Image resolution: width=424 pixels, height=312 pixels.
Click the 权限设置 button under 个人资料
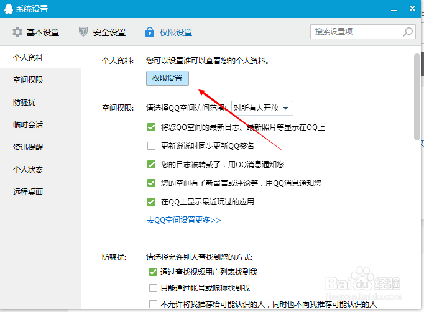[167, 78]
